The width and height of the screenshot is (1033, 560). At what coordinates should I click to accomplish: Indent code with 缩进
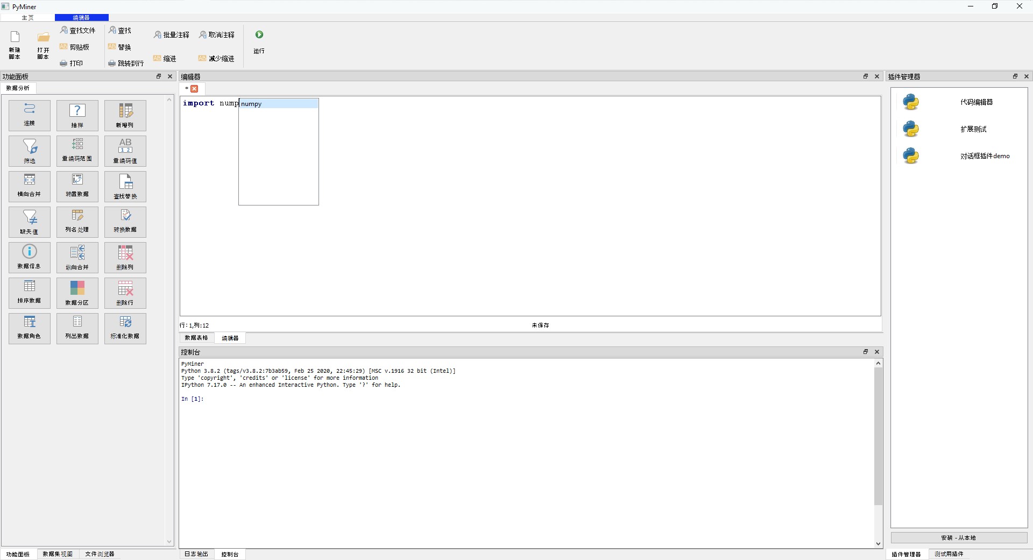click(x=165, y=58)
